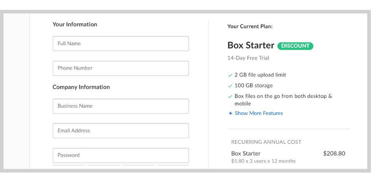Screen dimensions: 371x191
Task: Click the first password strength bar segment
Action: point(69,165)
